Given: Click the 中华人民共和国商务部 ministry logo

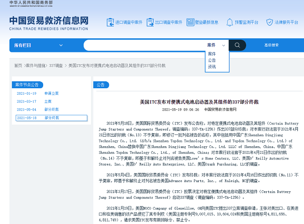Looking at the screenshot, I should coord(31,3).
